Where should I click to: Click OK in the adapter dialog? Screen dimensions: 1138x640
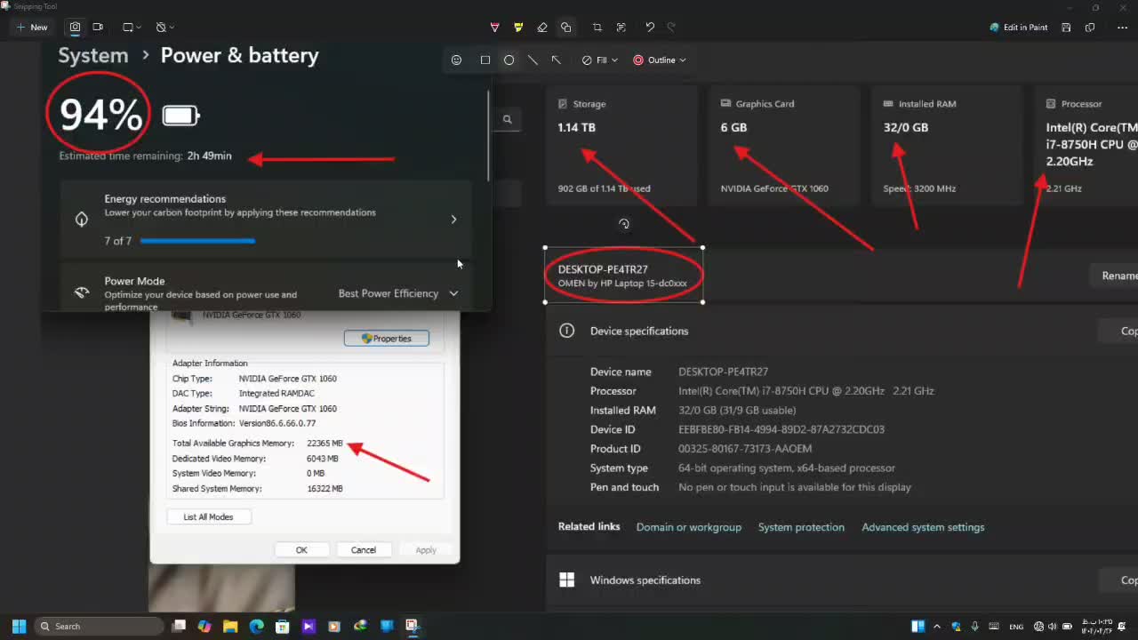coord(301,550)
